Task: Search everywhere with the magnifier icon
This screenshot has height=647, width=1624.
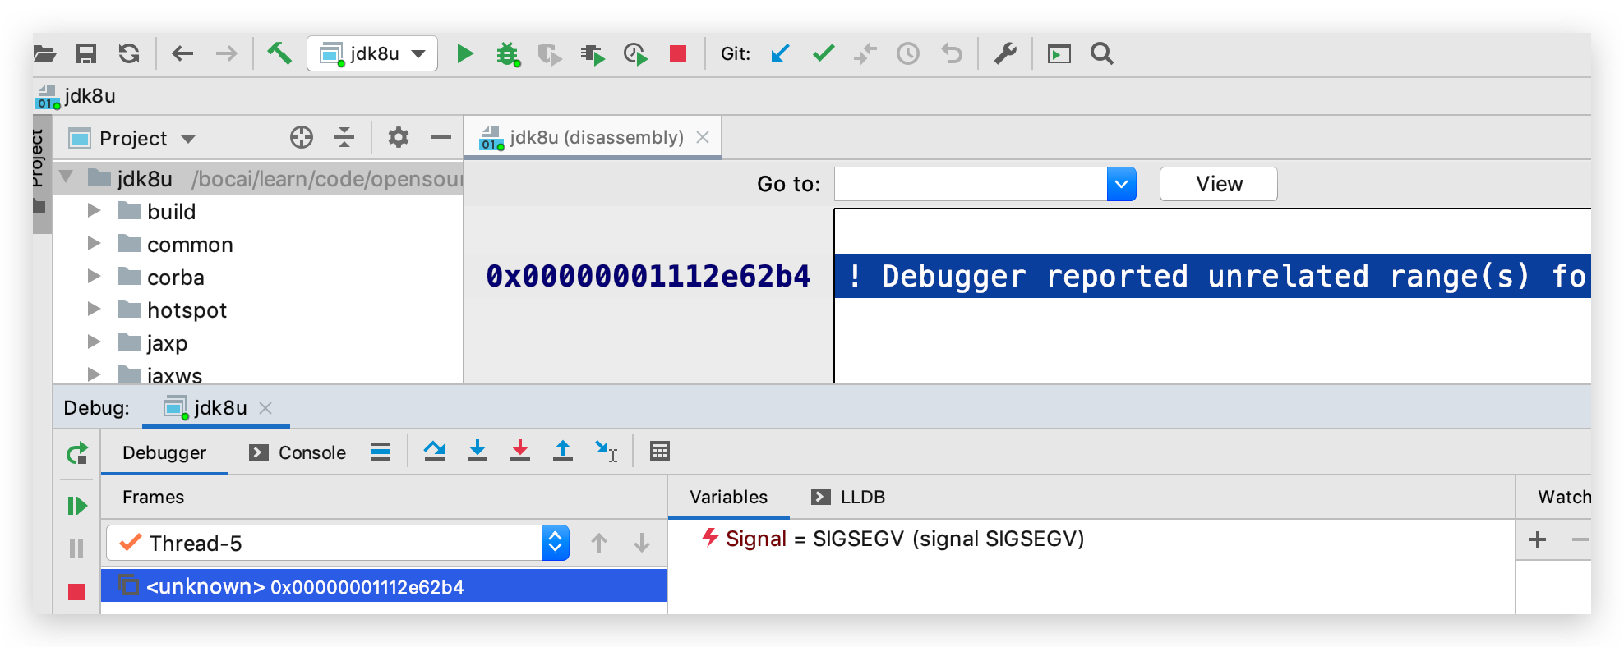Action: (x=1102, y=54)
